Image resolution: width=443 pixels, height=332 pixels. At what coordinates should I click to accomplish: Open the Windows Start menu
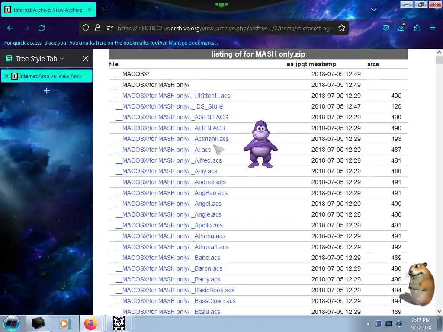click(x=11, y=323)
